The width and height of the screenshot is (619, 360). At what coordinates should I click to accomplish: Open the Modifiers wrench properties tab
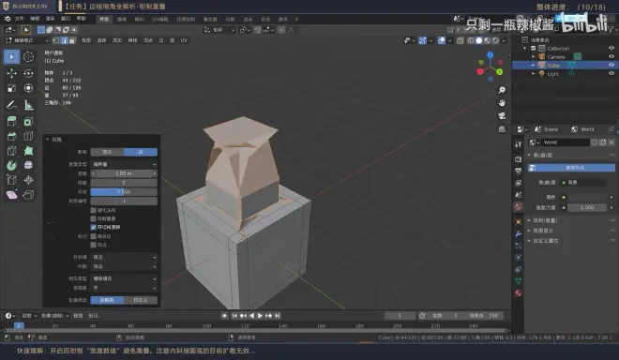pyautogui.click(x=519, y=233)
